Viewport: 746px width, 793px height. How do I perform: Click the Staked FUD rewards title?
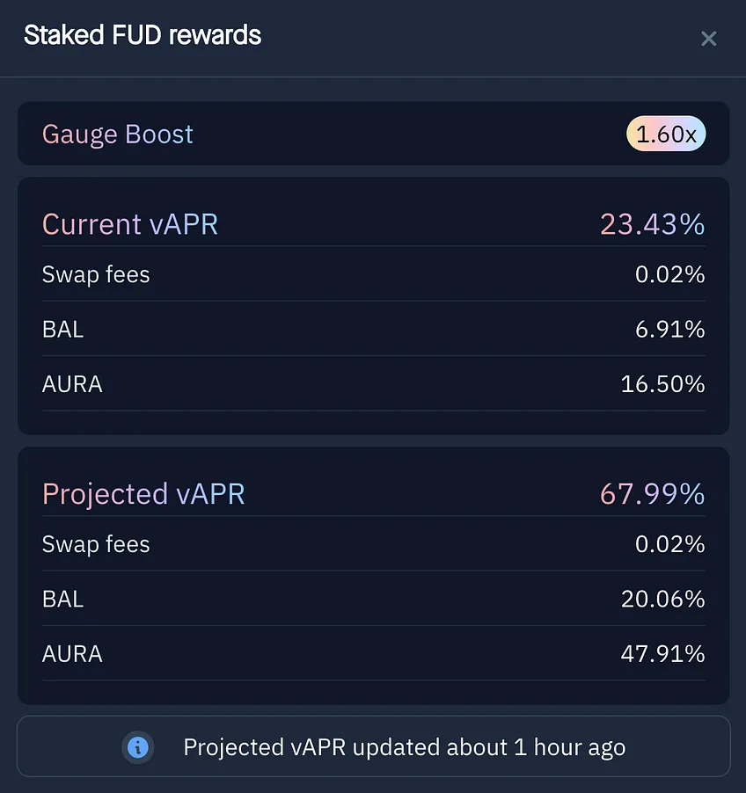click(x=143, y=35)
